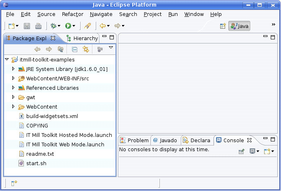Image resolution: width=281 pixels, height=191 pixels.
Task: Open the Search menu
Action: click(128, 14)
